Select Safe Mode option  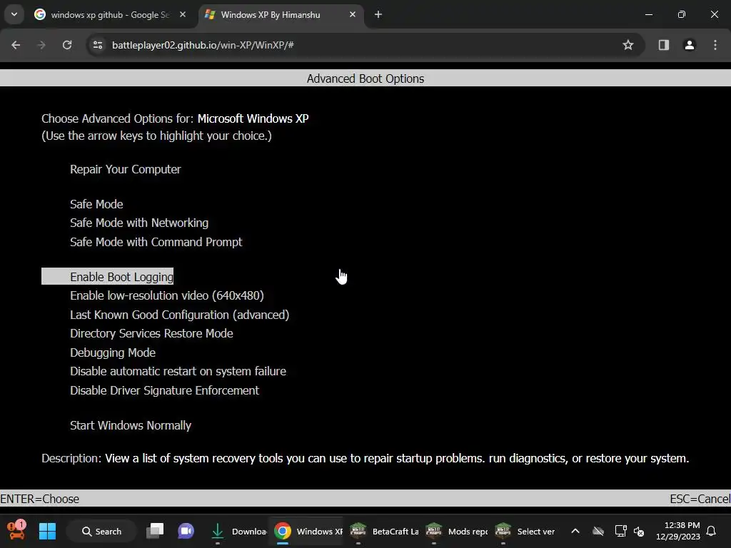click(96, 204)
